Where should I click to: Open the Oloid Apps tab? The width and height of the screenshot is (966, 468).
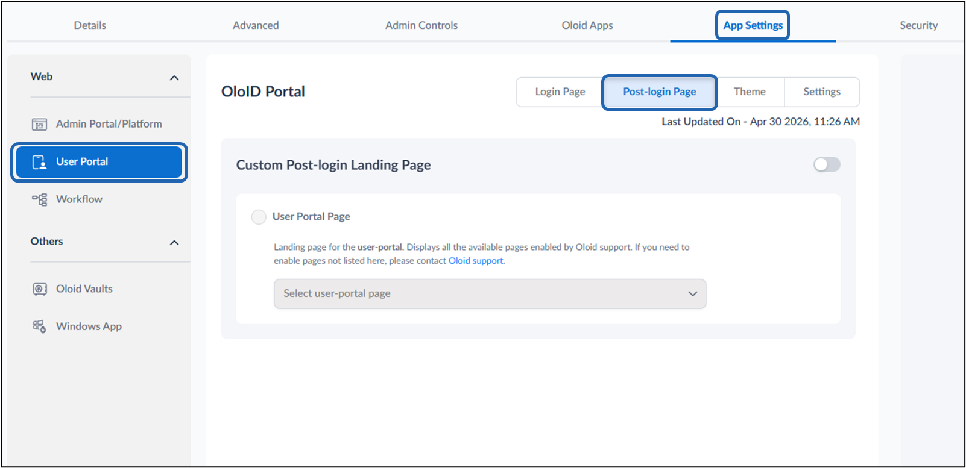tap(587, 25)
